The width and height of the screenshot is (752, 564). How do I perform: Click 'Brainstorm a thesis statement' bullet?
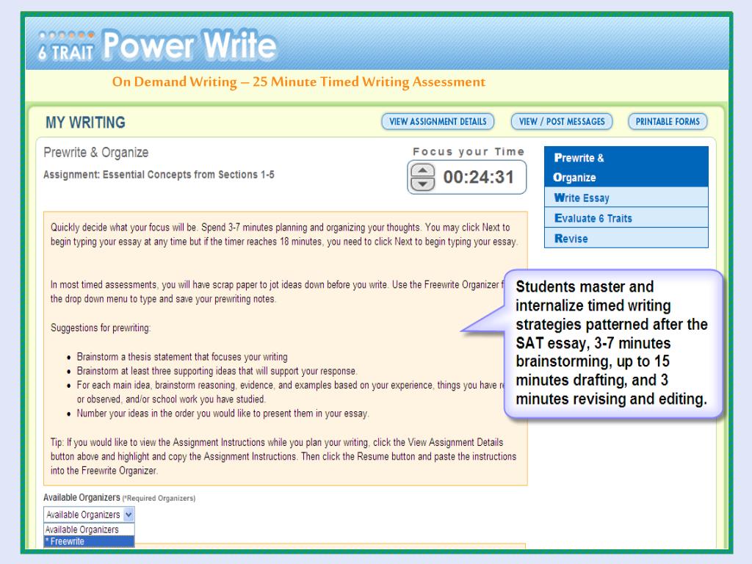(182, 357)
